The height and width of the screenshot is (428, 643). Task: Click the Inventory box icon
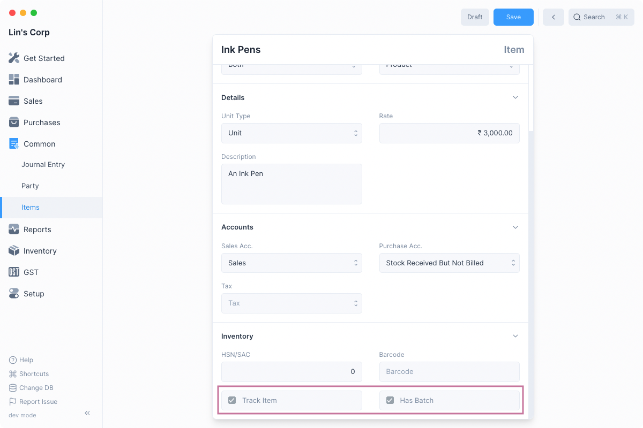pos(14,251)
